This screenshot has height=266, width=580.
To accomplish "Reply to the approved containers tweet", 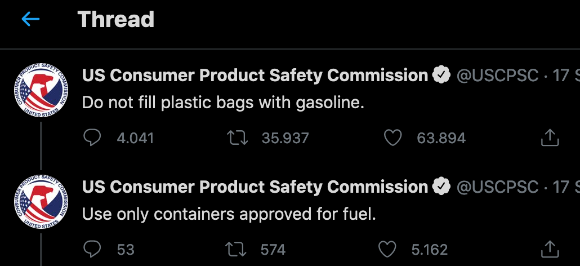I will [x=92, y=249].
